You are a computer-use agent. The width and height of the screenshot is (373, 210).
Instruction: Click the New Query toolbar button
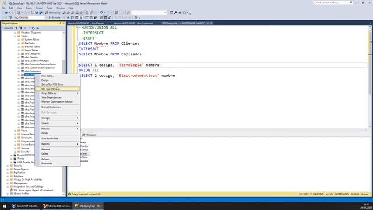point(53,13)
